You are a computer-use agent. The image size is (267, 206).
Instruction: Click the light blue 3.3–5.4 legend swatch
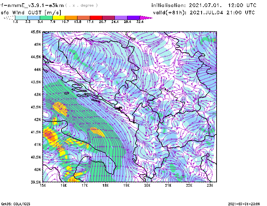pos(34,18)
